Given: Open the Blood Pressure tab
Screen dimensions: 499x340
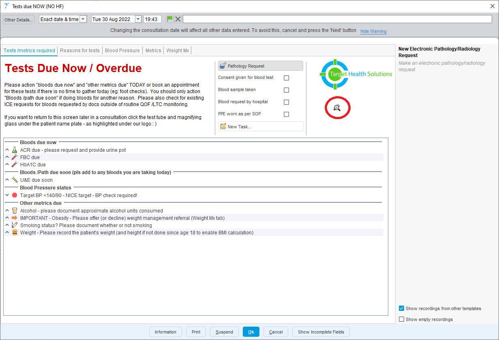Looking at the screenshot, I should (122, 51).
